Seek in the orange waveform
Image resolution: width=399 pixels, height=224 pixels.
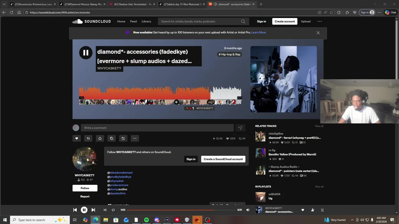[x=145, y=93]
